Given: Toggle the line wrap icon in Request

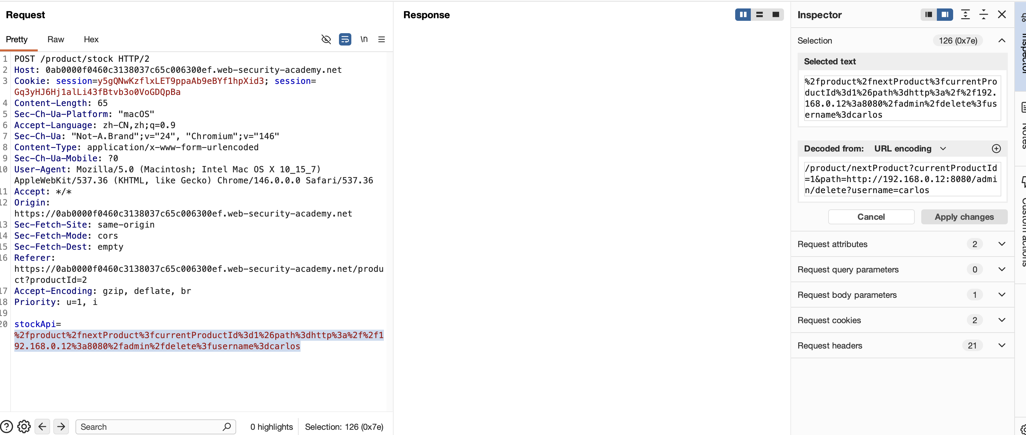Looking at the screenshot, I should coord(345,39).
